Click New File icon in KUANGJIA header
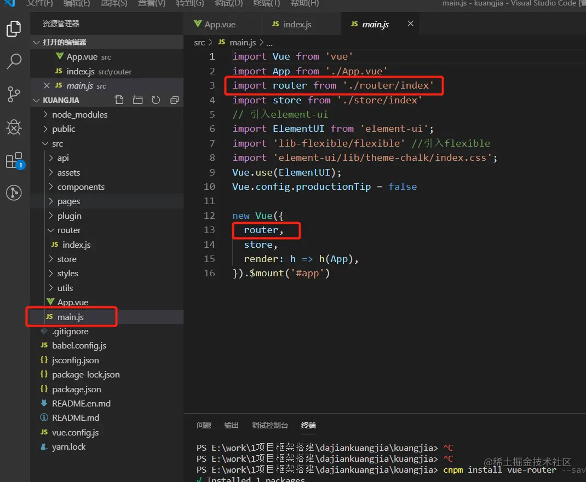This screenshot has height=482, width=586. [119, 100]
